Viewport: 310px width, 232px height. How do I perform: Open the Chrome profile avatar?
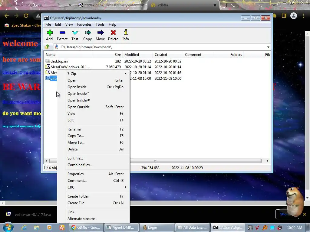pos(294,16)
